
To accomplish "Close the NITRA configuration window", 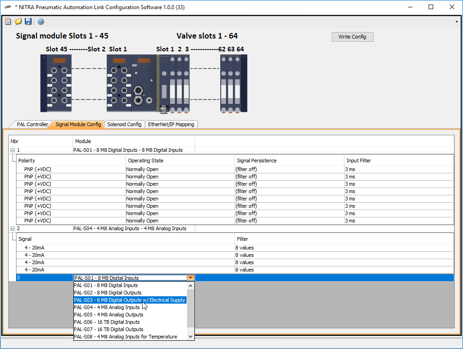I will coord(452,7).
